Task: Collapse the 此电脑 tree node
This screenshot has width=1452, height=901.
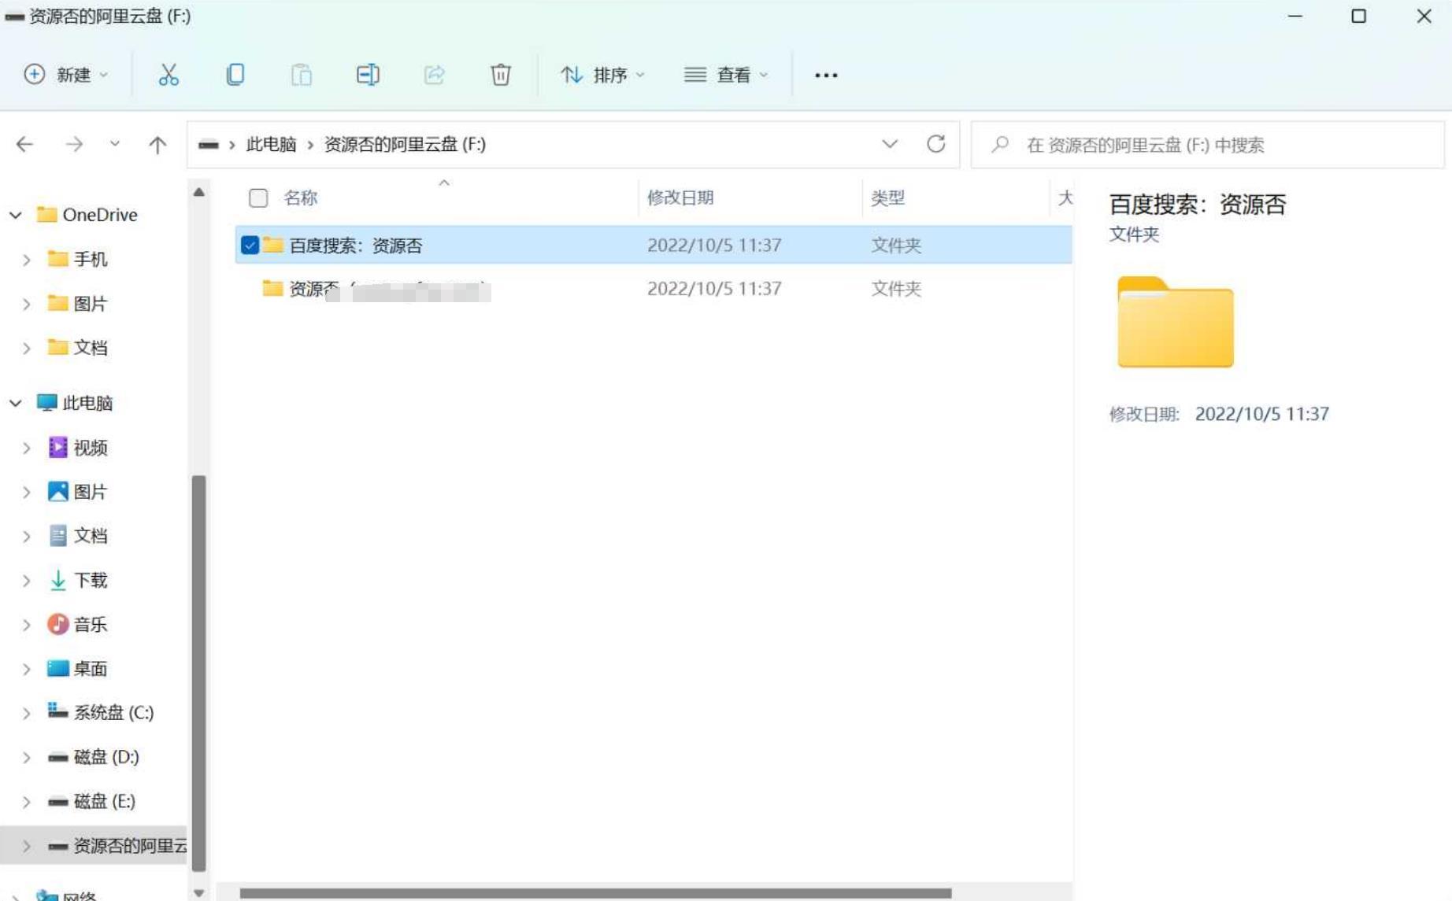Action: tap(16, 403)
